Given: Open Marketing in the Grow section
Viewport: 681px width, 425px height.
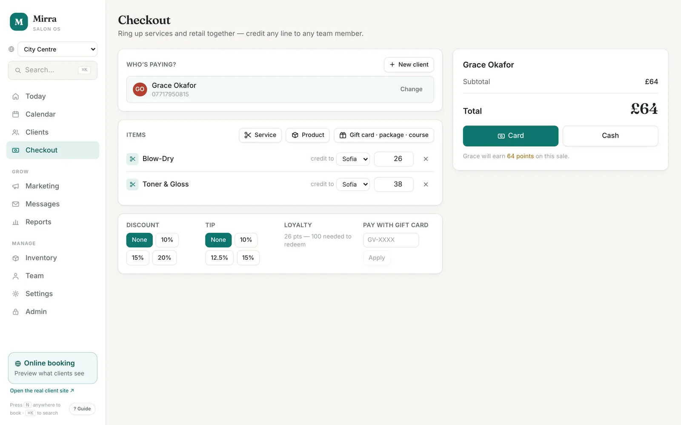Looking at the screenshot, I should pyautogui.click(x=53, y=186).
